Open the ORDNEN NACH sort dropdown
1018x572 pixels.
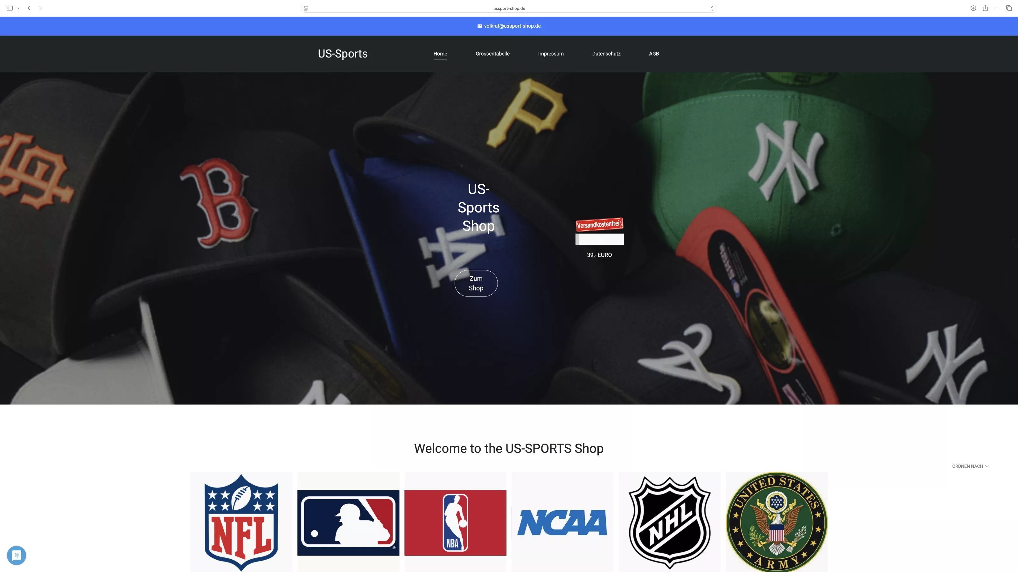pos(970,466)
